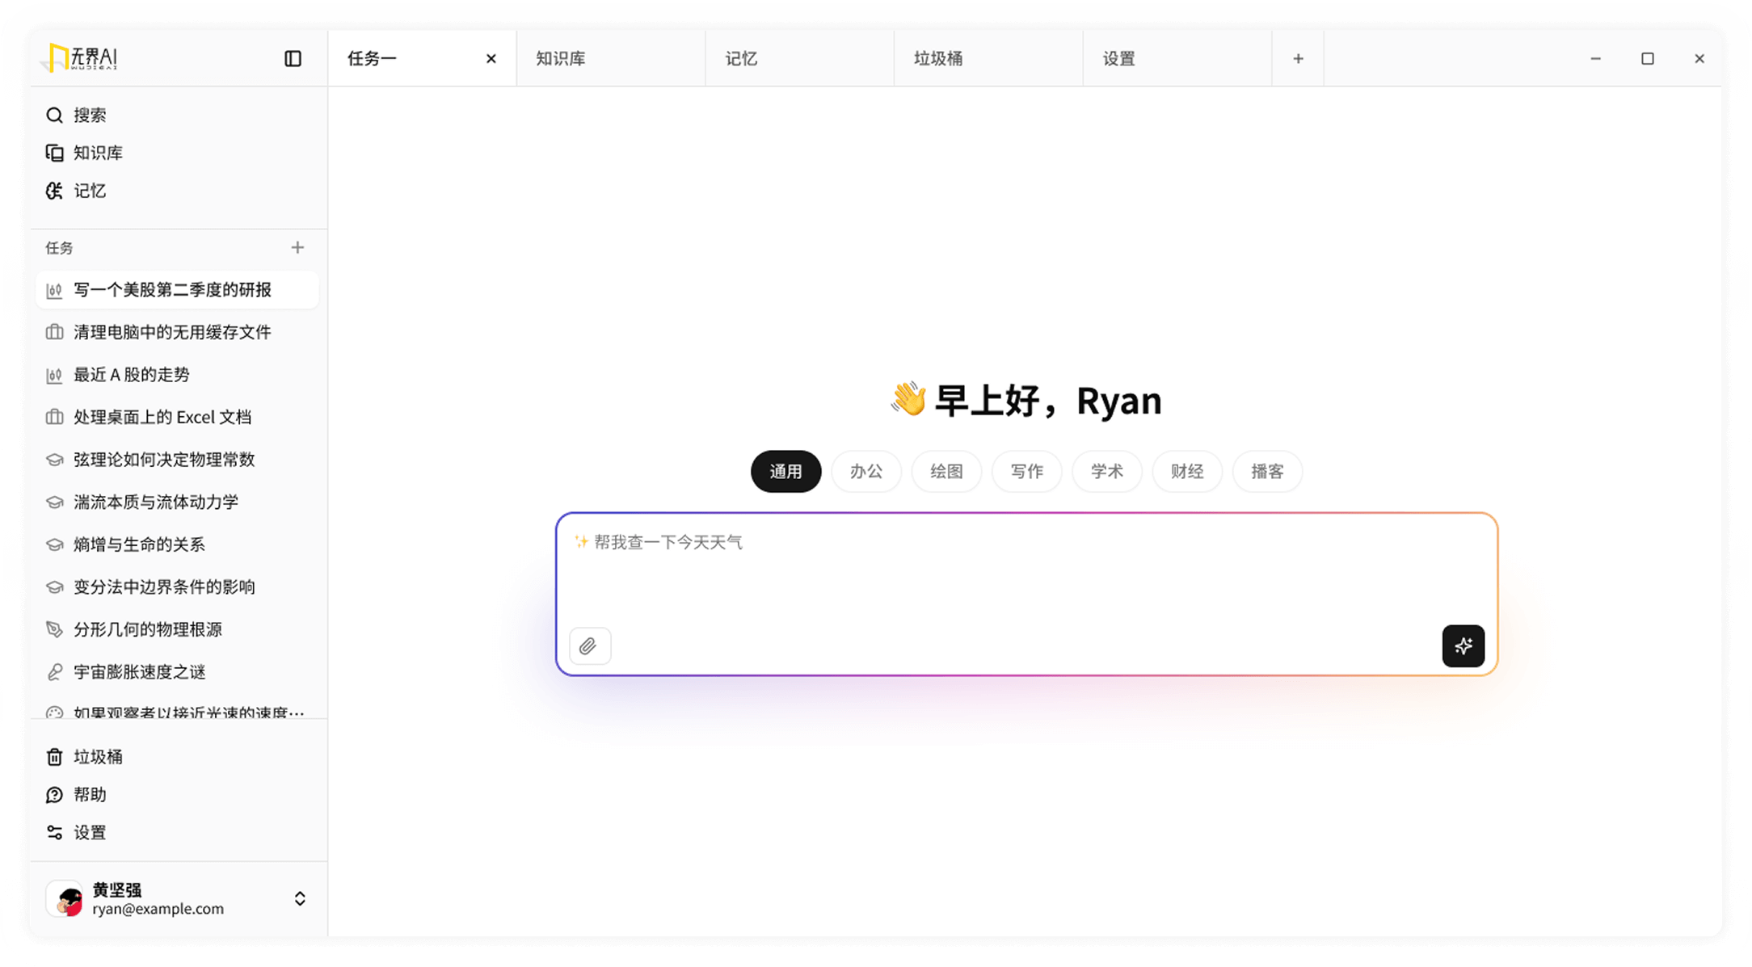The image size is (1752, 967).
Task: Open task 写一个美股第二季度的研报
Action: point(172,290)
